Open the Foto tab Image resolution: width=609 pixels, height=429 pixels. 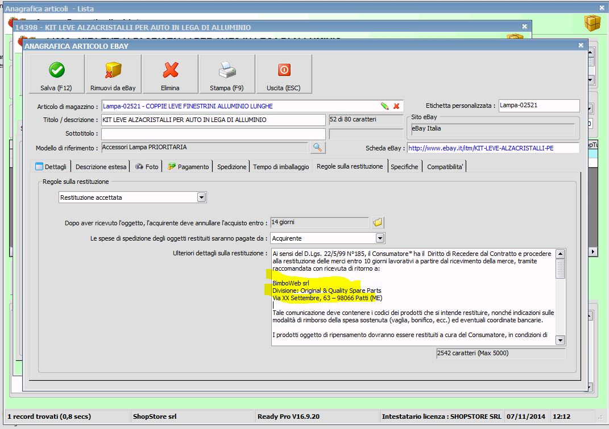[x=147, y=167]
